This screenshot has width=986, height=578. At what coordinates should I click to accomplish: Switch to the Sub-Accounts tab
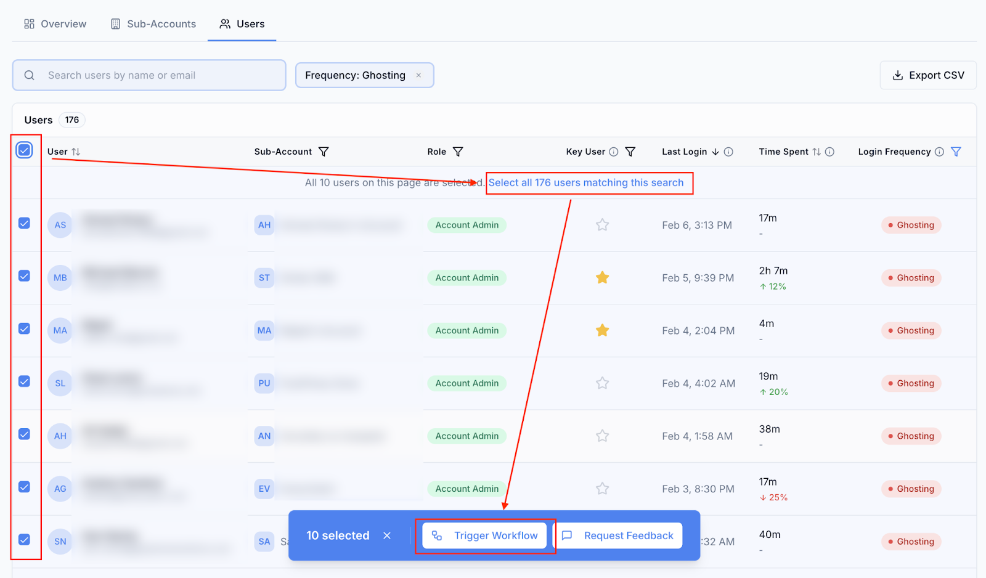click(x=153, y=24)
